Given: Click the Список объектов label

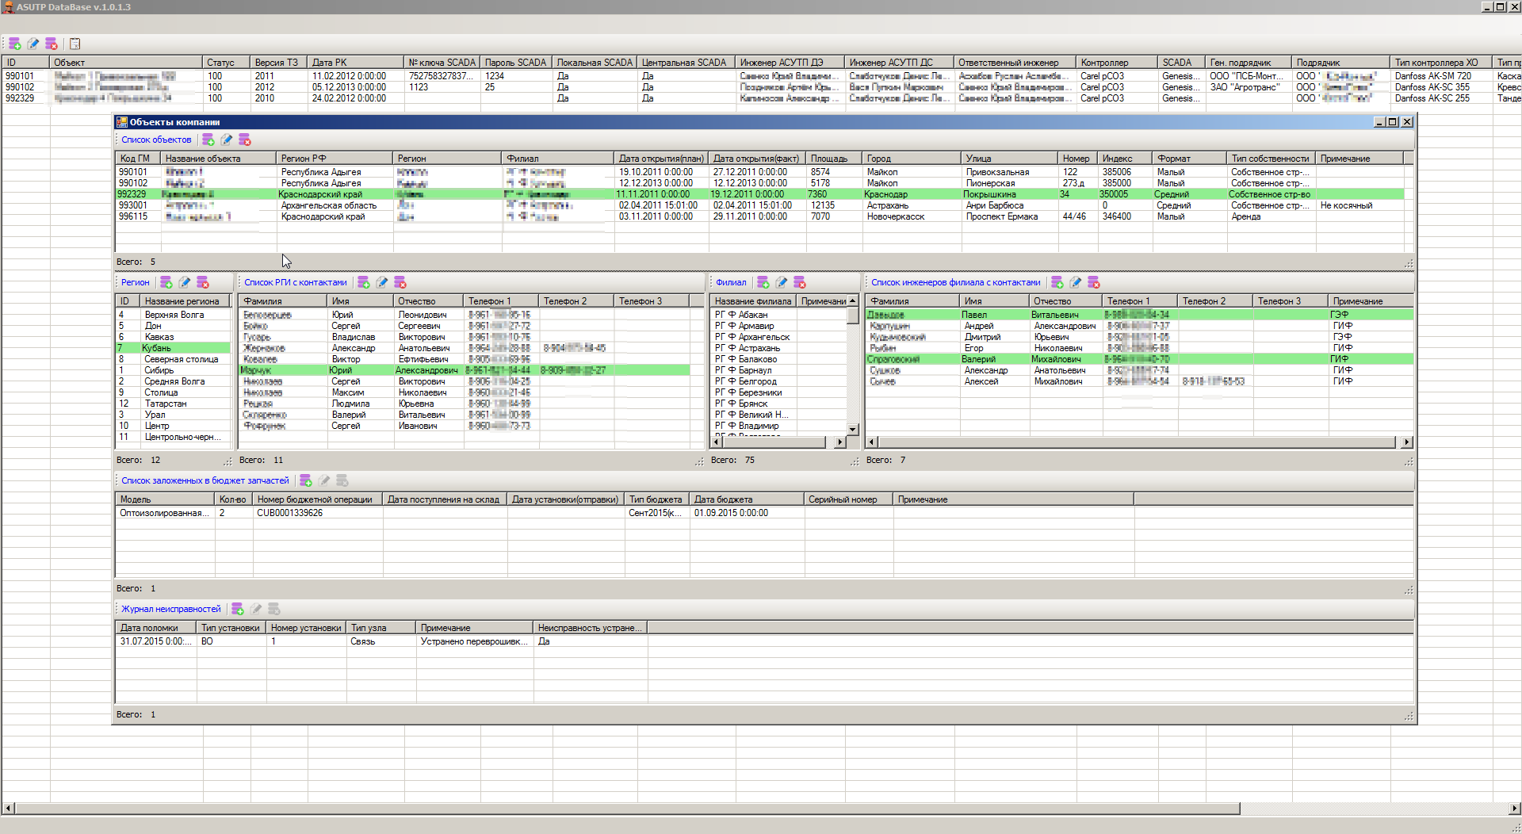Looking at the screenshot, I should pos(156,140).
